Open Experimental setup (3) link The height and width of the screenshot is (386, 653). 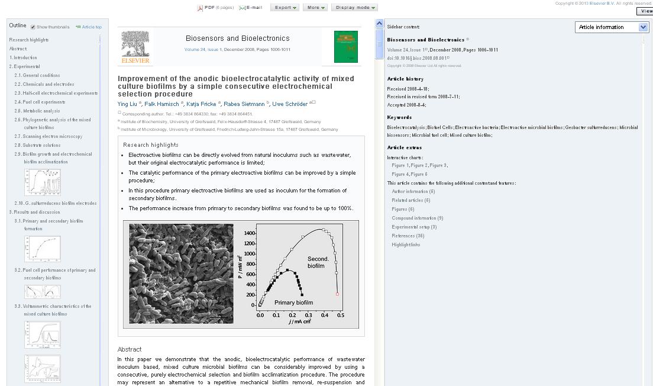(x=414, y=227)
